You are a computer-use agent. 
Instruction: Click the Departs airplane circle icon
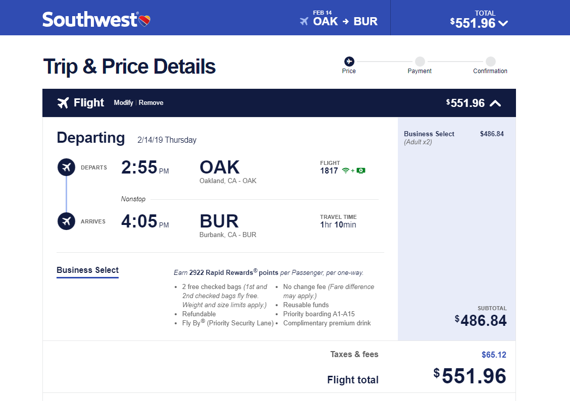point(66,167)
